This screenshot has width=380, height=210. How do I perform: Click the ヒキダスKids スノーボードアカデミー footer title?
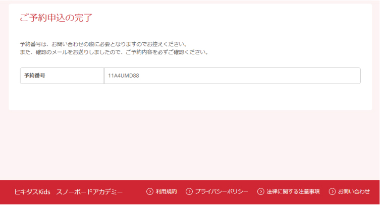(69, 192)
